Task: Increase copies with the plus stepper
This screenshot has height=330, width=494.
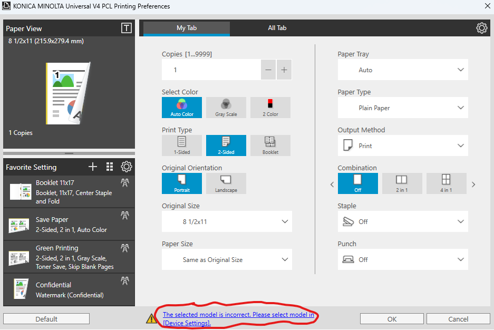Action: [284, 70]
